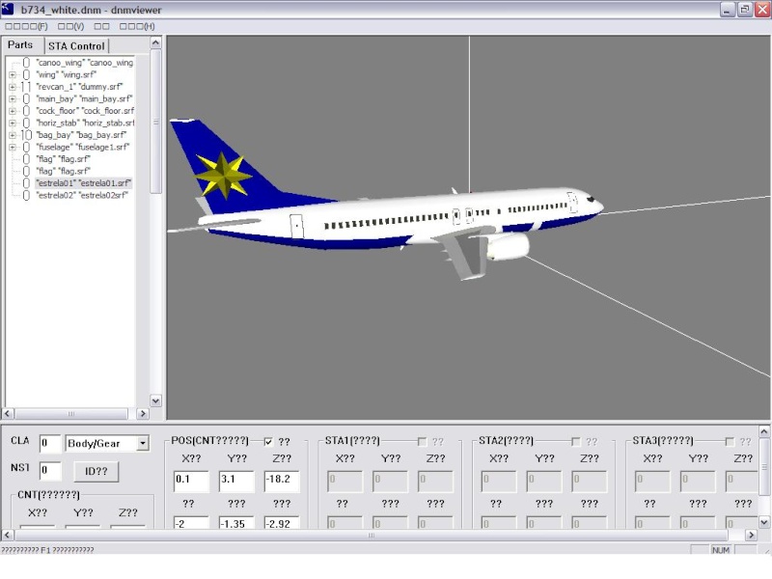Select "bag_bay" "bag_bay.srf" row
This screenshot has height=579, width=772.
click(x=81, y=135)
